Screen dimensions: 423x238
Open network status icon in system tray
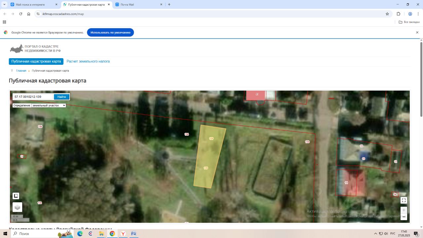pos(381,234)
